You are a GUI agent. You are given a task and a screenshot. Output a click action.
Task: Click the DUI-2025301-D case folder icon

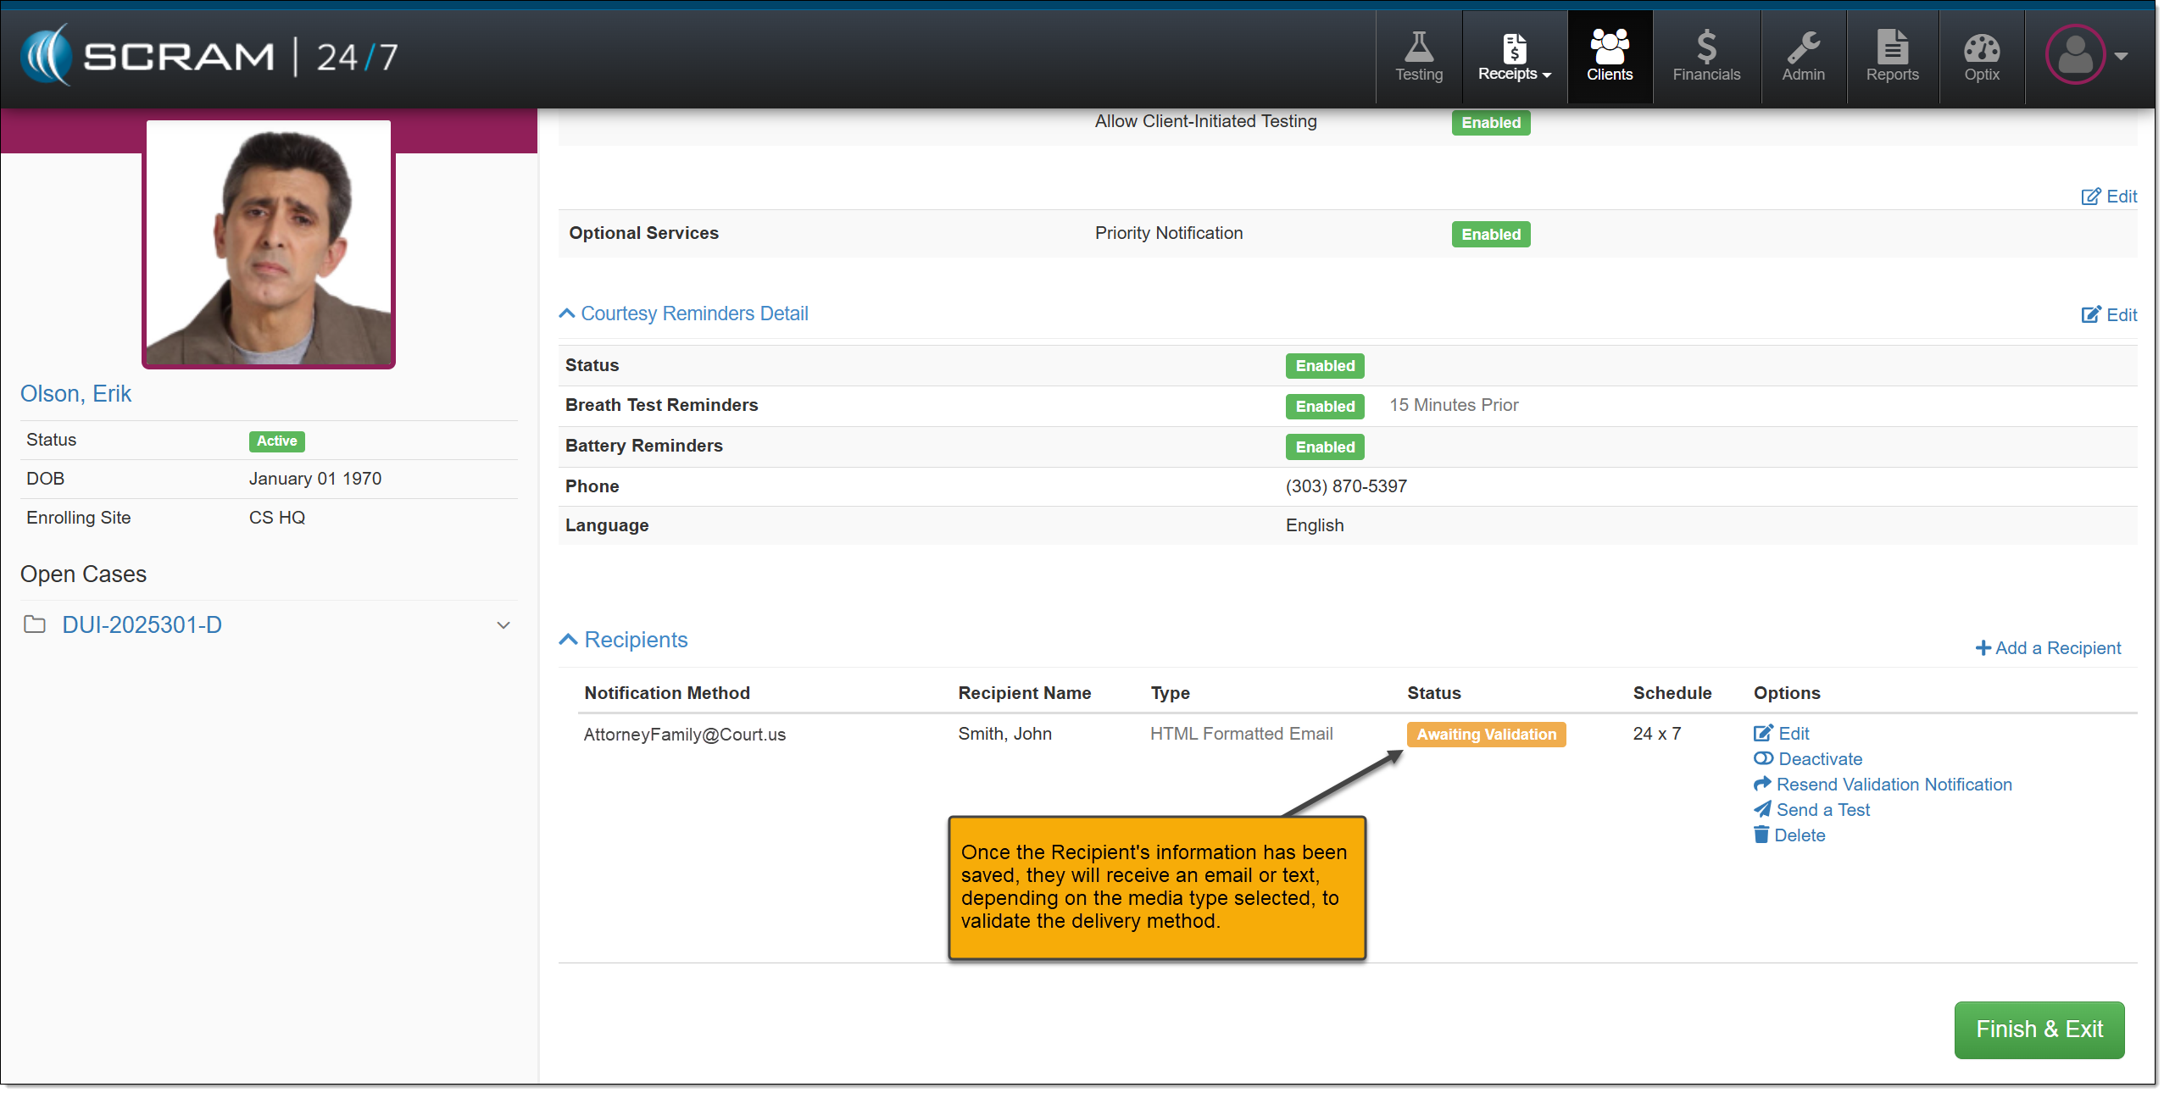coord(35,625)
